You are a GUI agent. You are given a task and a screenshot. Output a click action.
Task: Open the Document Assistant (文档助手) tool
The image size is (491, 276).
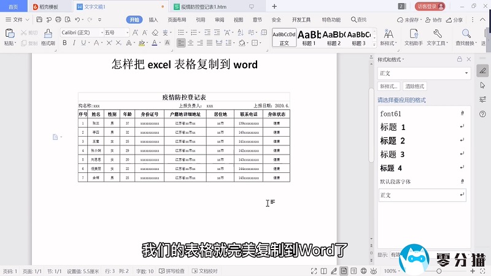[x=412, y=37]
